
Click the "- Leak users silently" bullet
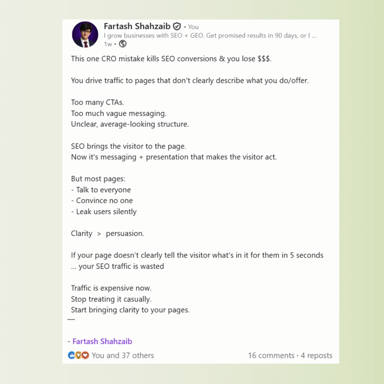(104, 211)
